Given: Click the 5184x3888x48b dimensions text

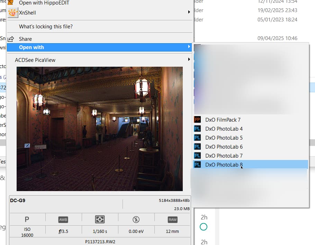Looking at the screenshot, I should coord(174,200).
